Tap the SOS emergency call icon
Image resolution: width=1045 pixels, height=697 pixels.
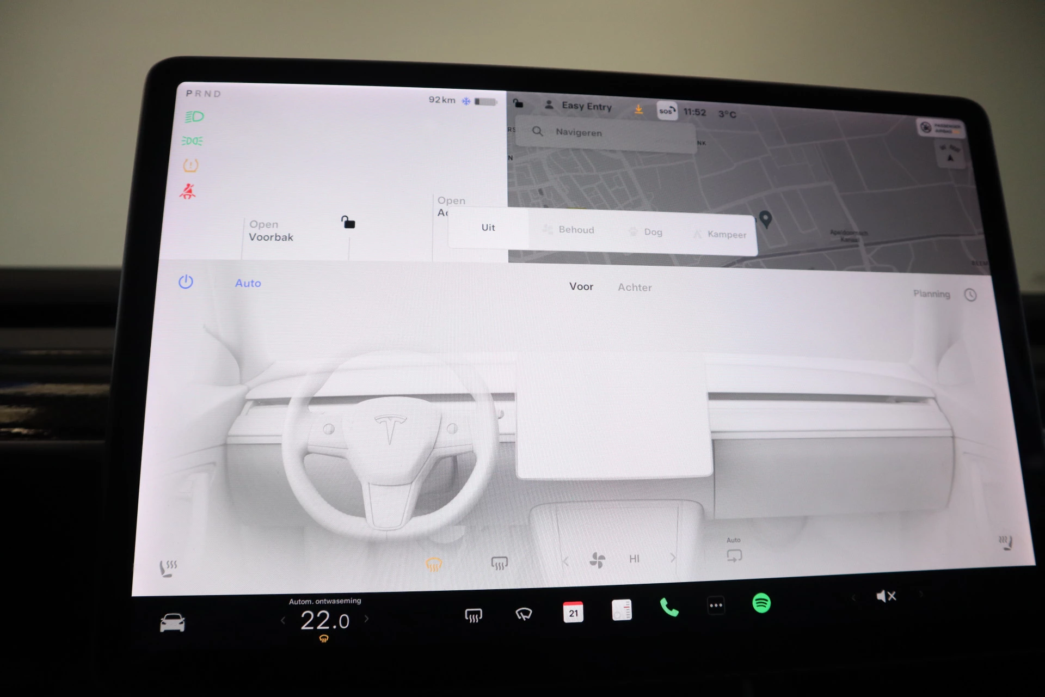(x=667, y=111)
